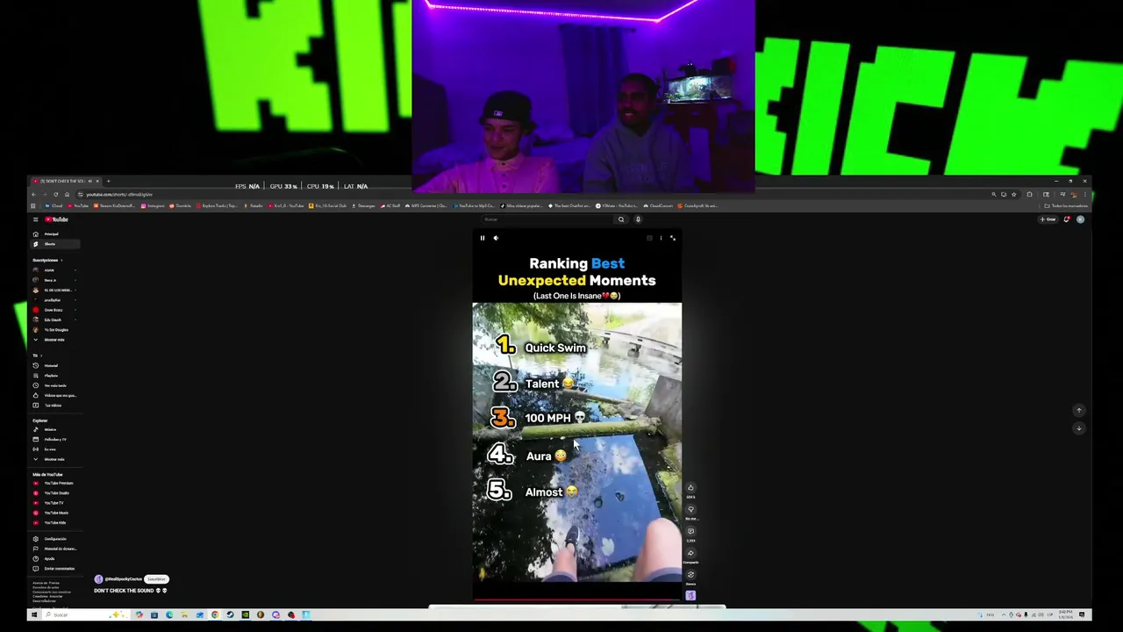Click the Suscribirse button next to the channel name
Image resolution: width=1123 pixels, height=632 pixels.
point(156,579)
